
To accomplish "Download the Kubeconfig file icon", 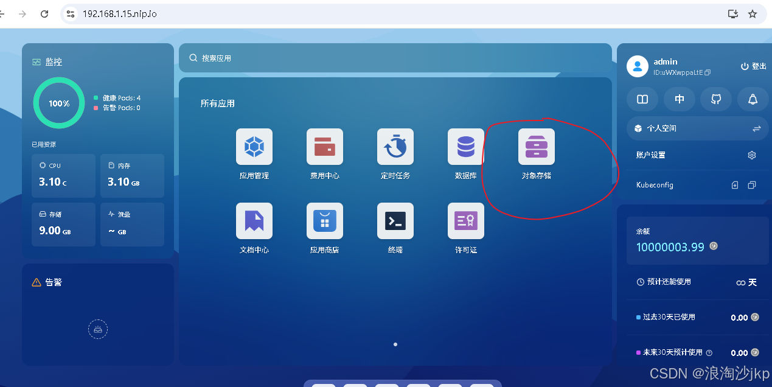I will pyautogui.click(x=735, y=185).
